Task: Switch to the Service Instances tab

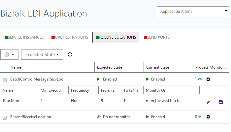Action: (x=24, y=37)
